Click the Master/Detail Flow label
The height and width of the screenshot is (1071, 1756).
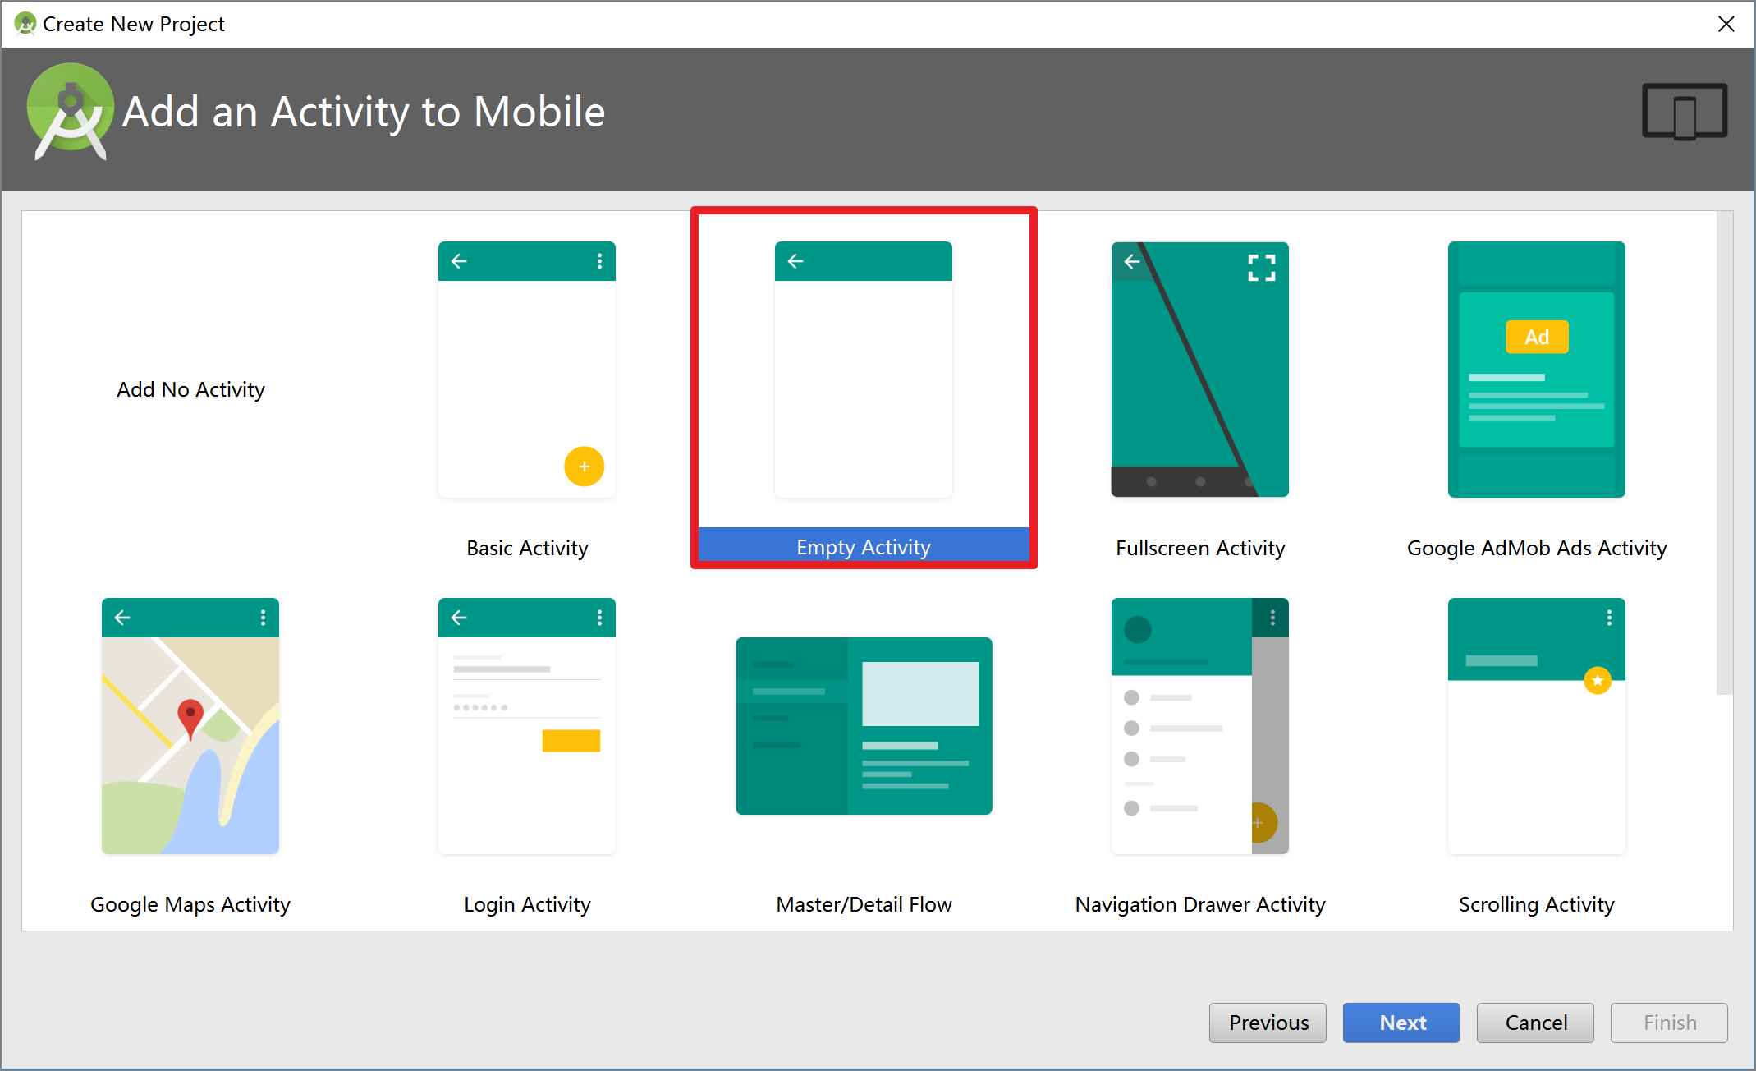[x=864, y=904]
